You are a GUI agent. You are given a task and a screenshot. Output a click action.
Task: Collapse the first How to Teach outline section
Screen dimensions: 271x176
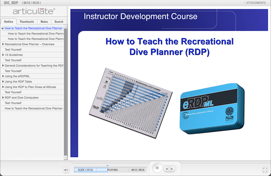click(x=3, y=28)
